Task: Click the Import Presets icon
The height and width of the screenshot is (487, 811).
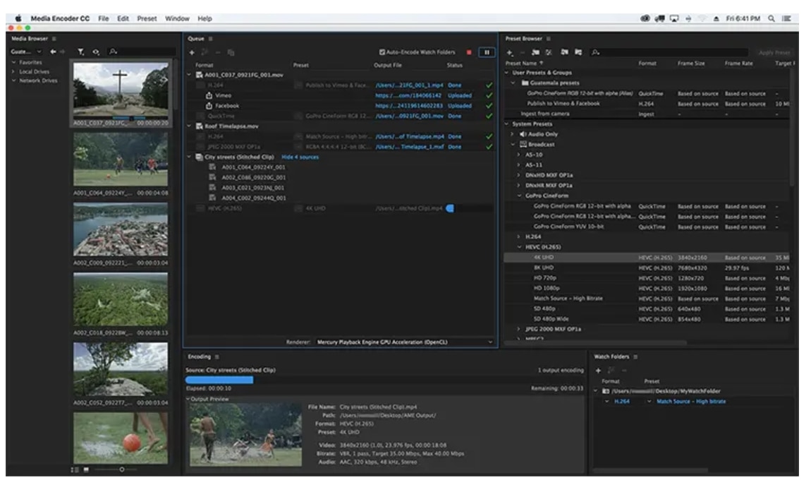Action: click(564, 52)
